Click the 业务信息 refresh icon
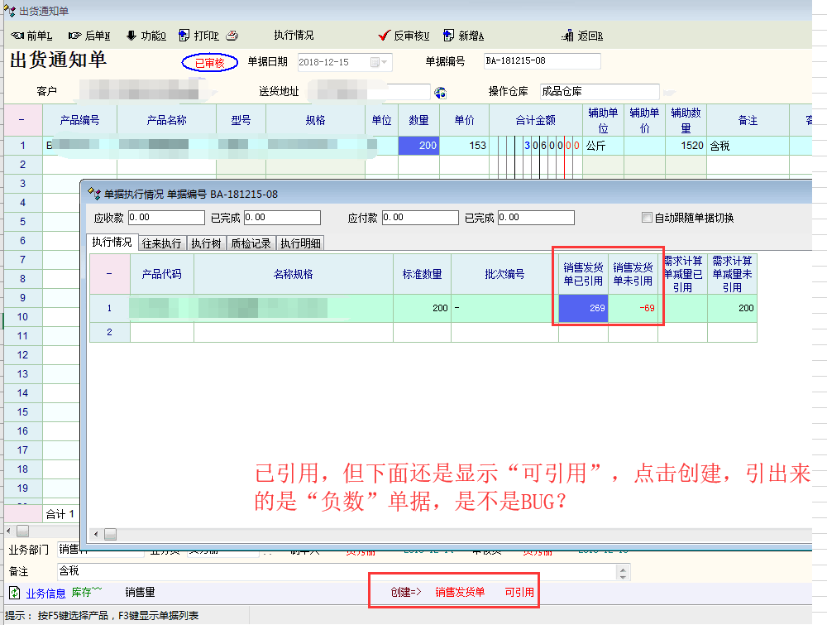The image size is (827, 625). 14,593
